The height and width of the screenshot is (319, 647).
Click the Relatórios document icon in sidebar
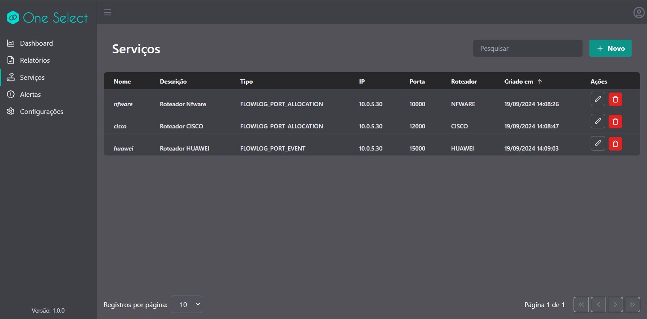click(x=11, y=60)
